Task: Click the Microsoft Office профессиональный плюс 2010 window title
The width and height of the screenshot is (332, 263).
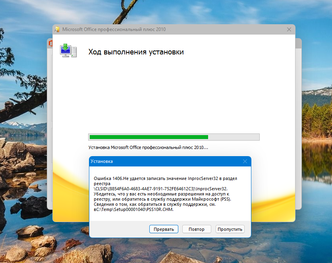Action: click(x=114, y=29)
